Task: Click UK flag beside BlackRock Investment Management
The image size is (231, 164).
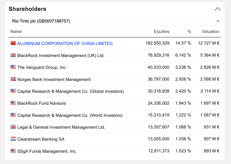Action: pyautogui.click(x=13, y=55)
